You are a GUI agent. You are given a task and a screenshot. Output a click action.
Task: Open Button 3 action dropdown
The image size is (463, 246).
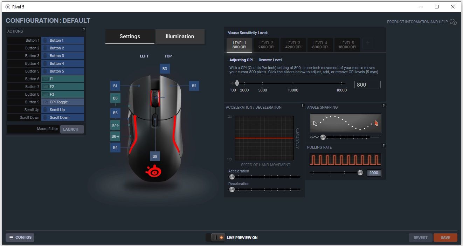[63, 56]
